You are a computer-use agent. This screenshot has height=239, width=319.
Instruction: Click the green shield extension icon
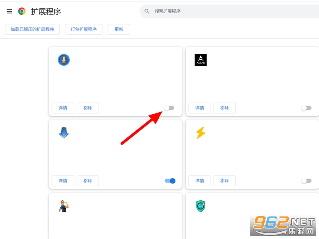click(200, 206)
